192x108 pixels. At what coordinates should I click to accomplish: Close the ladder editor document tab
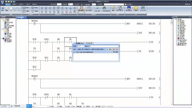[x=25, y=17]
